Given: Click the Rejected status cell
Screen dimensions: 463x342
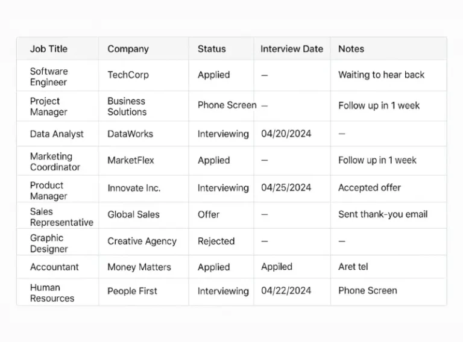Looking at the screenshot, I should [216, 241].
